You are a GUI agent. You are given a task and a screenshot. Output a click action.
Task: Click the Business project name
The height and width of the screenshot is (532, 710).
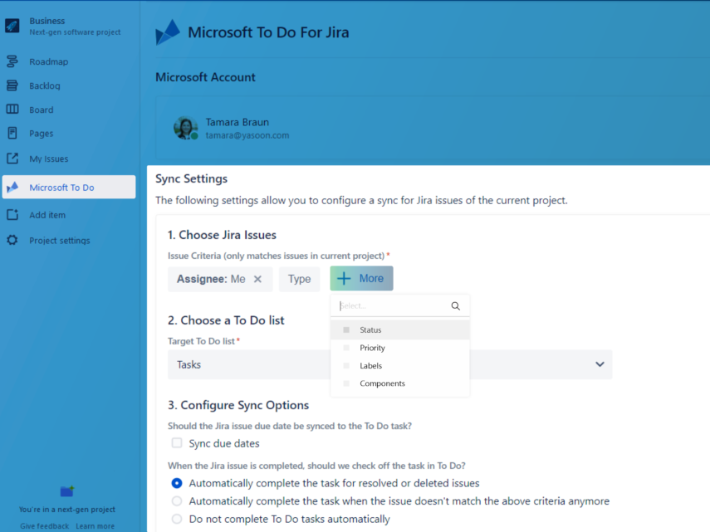click(x=47, y=21)
